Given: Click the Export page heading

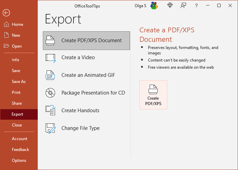Looking at the screenshot, I should (63, 19).
